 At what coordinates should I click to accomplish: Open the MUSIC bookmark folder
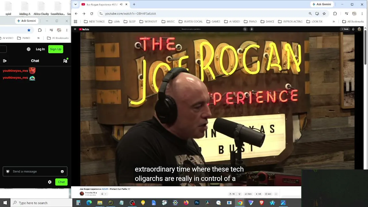pyautogui.click(x=168, y=22)
